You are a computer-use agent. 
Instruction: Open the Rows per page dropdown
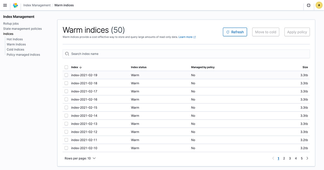click(x=80, y=158)
